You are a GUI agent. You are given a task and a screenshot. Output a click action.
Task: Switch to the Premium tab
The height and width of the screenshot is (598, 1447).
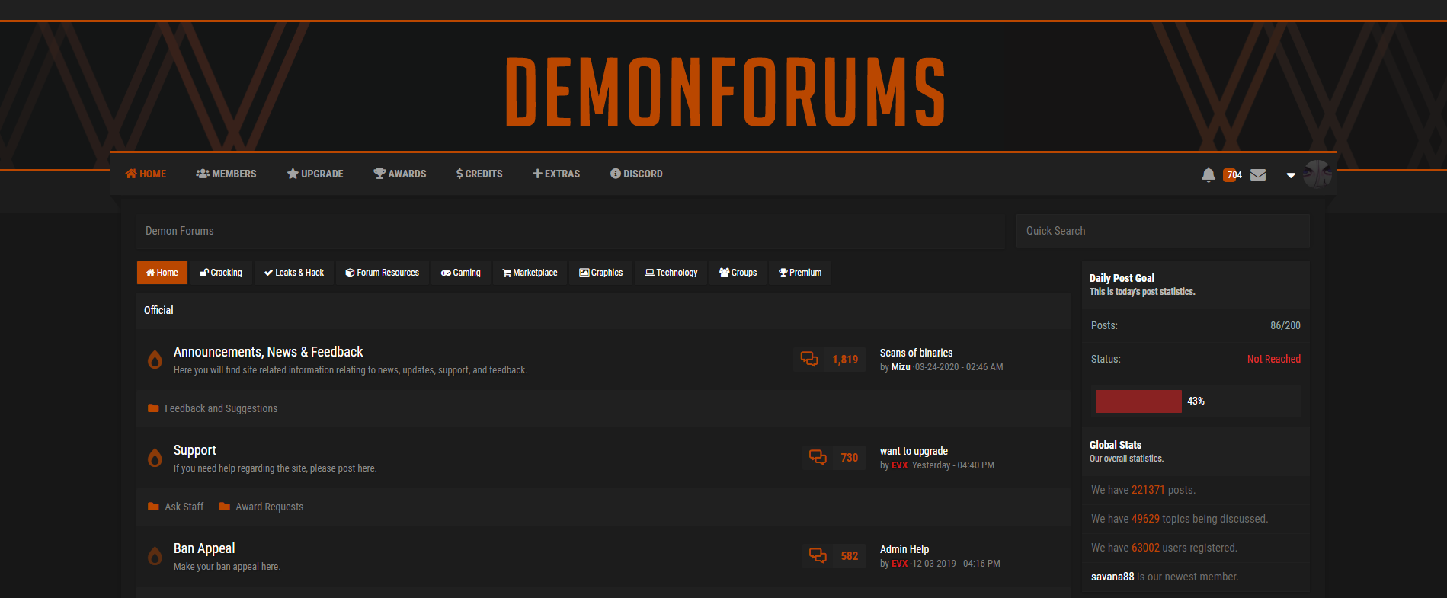(800, 273)
